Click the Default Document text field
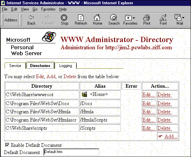This screenshot has height=157, width=191. click(71, 152)
